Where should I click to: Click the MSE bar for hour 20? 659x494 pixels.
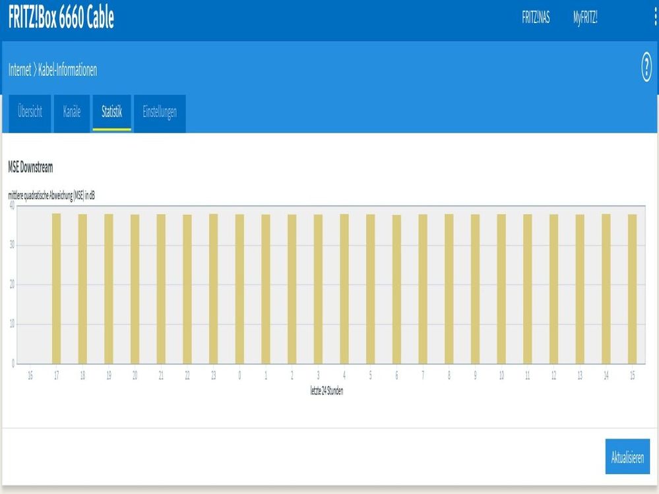pos(135,289)
